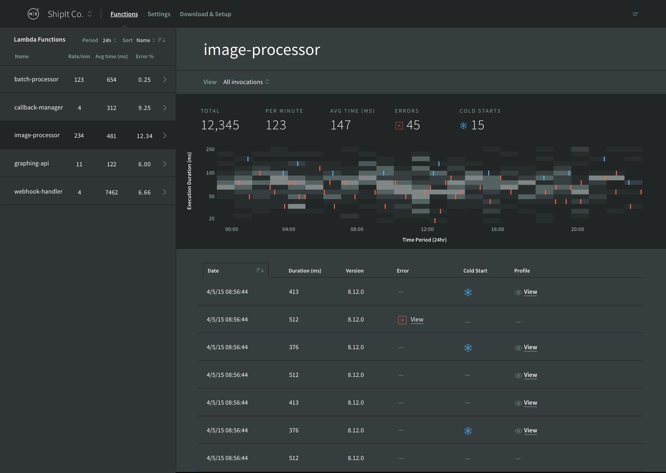The width and height of the screenshot is (666, 473).
Task: Switch to the Settings tab
Action: (159, 14)
